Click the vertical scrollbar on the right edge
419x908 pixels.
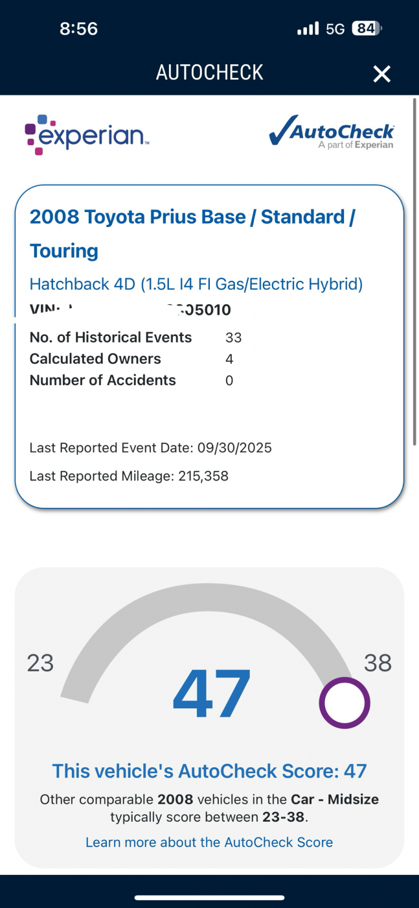414,272
